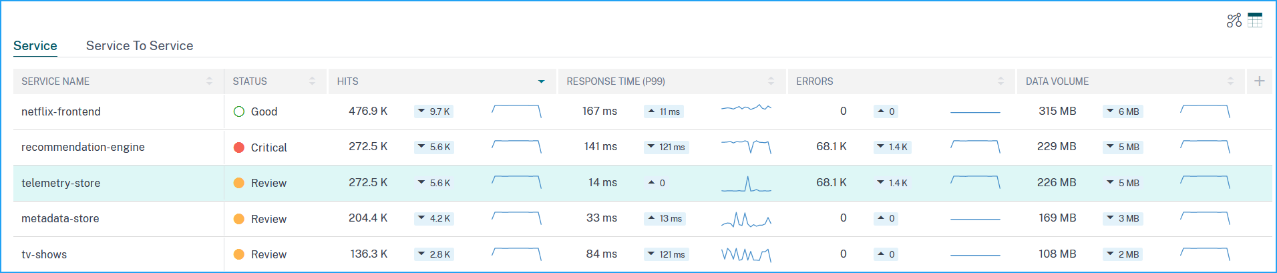Viewport: 1277px width, 273px height.
Task: Sort by the Service Name column
Action: click(x=209, y=81)
